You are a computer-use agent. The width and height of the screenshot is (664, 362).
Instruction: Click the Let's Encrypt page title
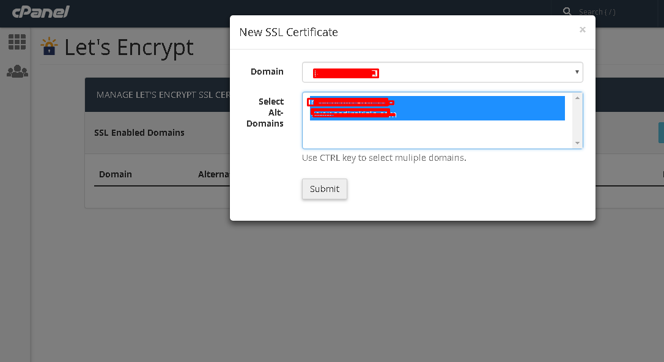pos(129,47)
